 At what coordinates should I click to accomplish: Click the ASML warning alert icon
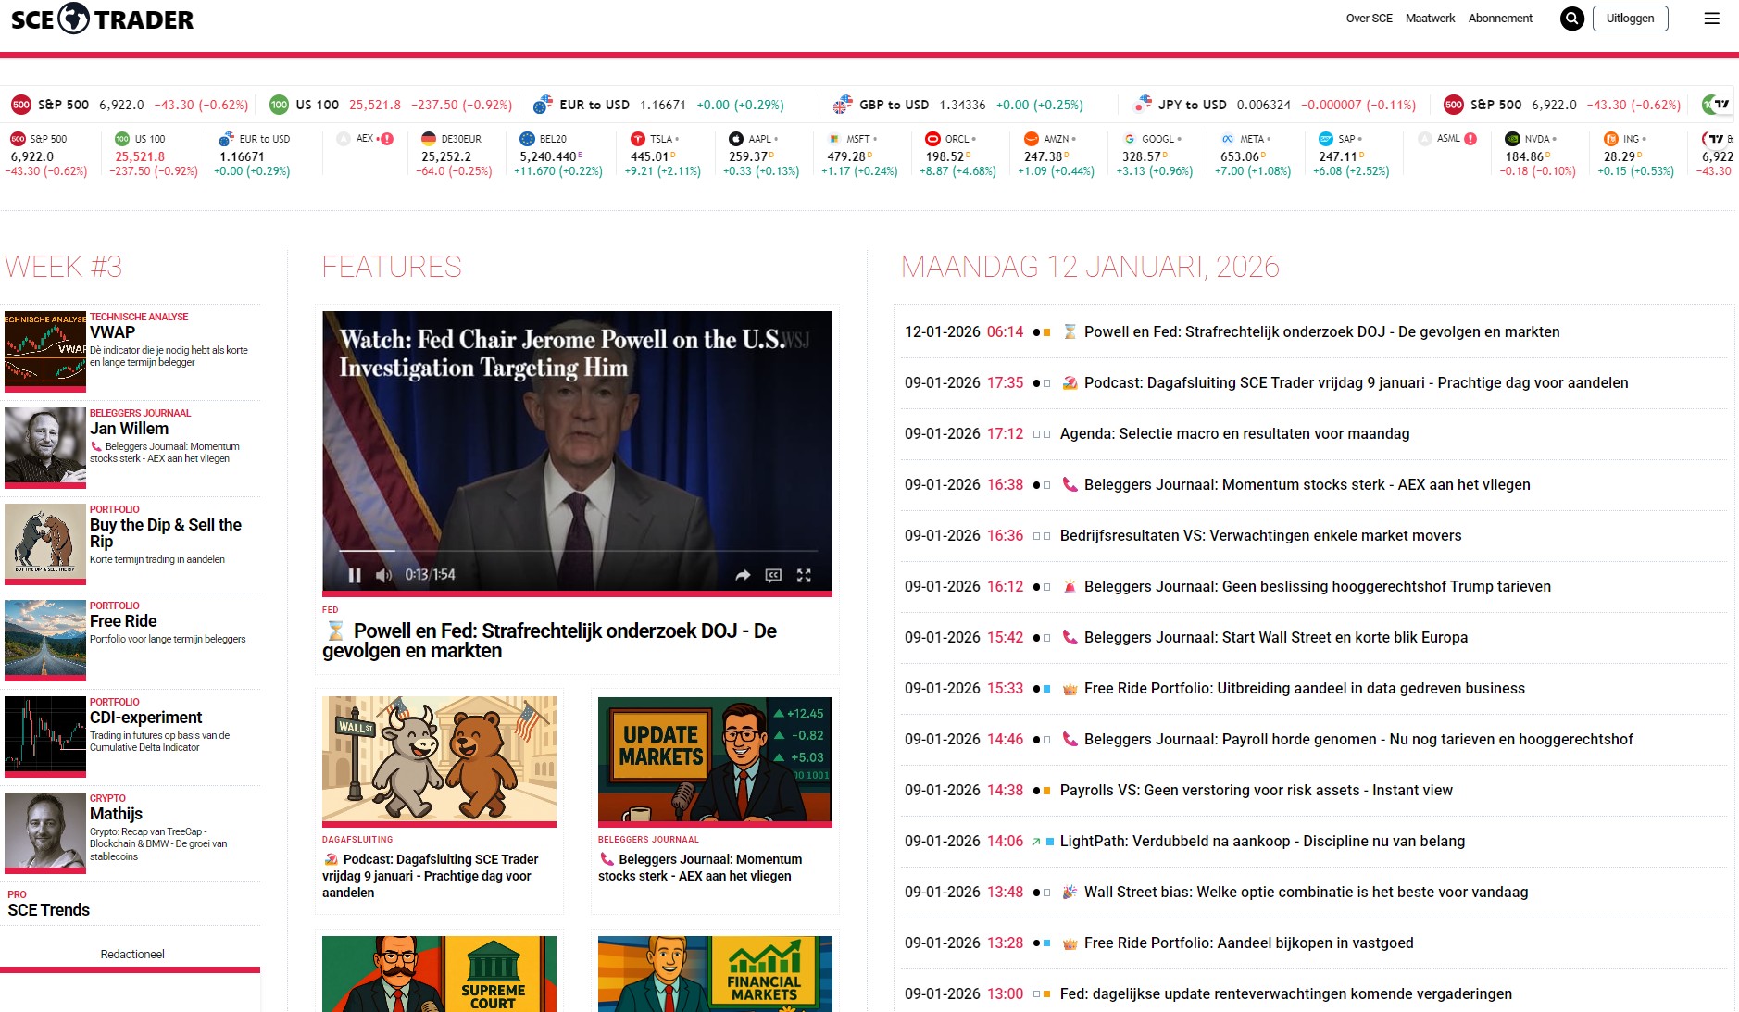pyautogui.click(x=1470, y=139)
